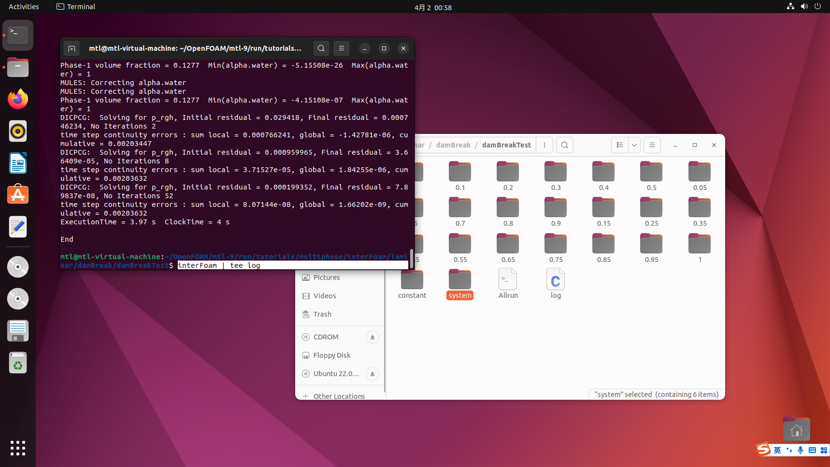The width and height of the screenshot is (830, 467).
Task: Select the 0.5 folder
Action: click(651, 176)
